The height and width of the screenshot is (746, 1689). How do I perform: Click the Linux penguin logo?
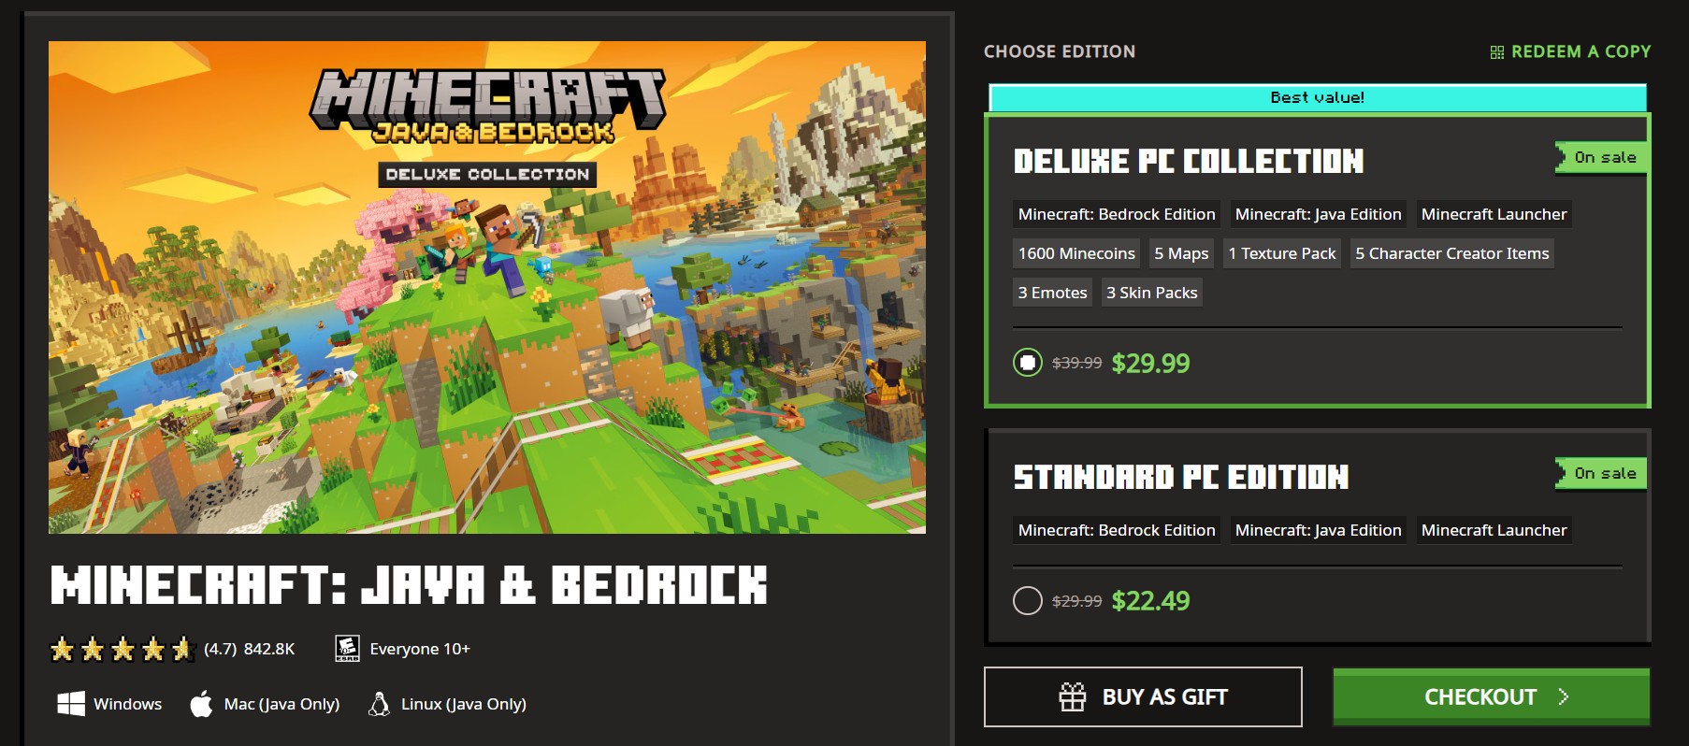coord(379,704)
